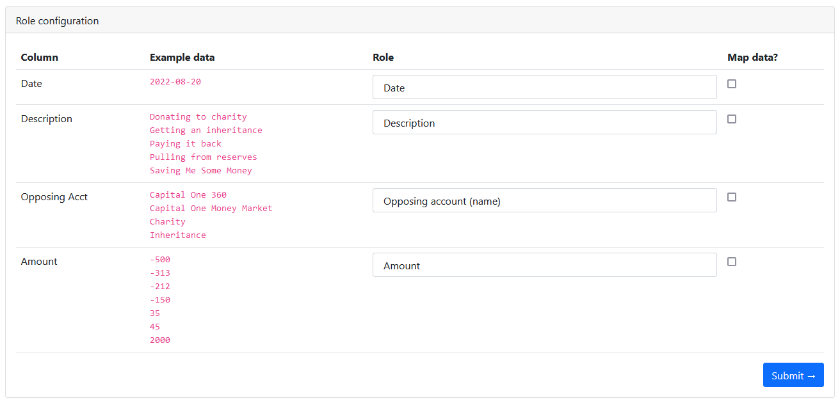
Task: Open the Opposing account (name) role dropdown
Action: (x=544, y=200)
